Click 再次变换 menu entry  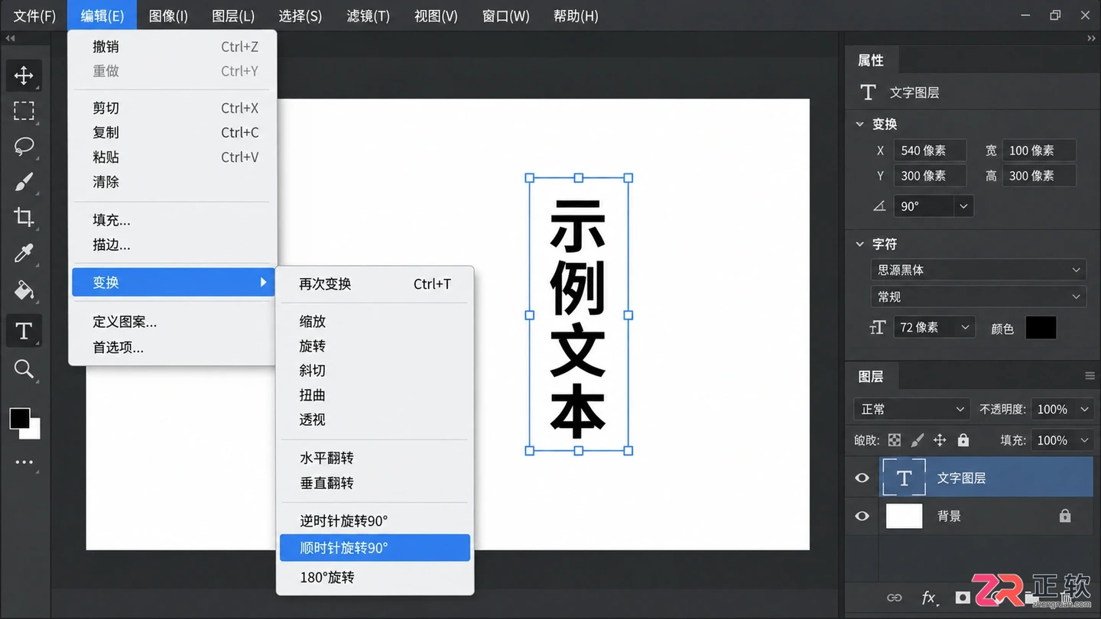coord(375,284)
